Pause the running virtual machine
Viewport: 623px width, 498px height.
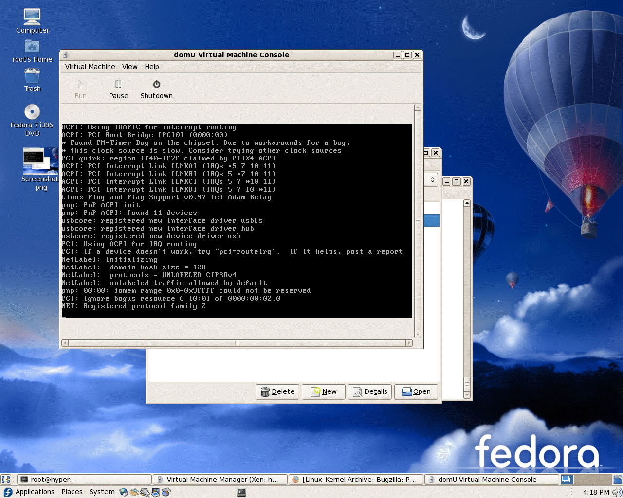(118, 89)
